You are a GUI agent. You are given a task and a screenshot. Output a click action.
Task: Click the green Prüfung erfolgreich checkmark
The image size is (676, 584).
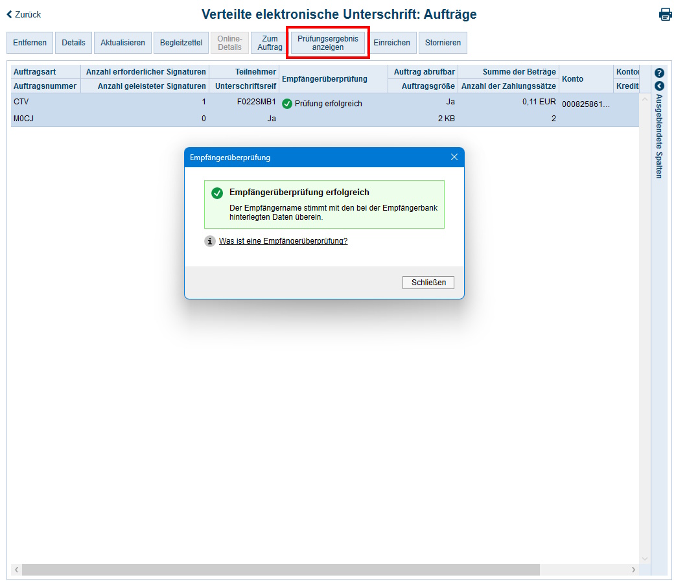pyautogui.click(x=287, y=102)
